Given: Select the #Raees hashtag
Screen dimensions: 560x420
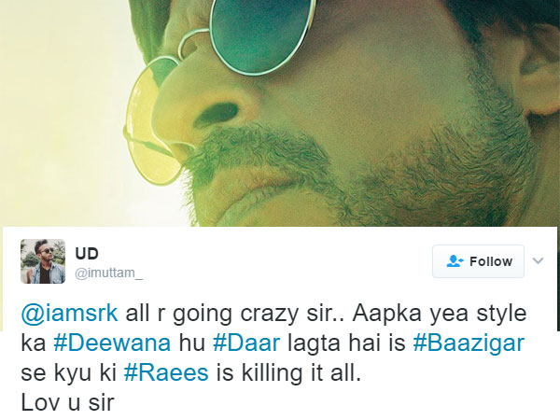Looking at the screenshot, I should pos(157,373).
